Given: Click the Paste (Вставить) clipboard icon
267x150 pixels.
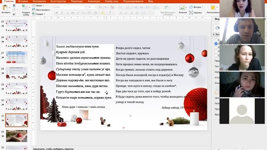Looking at the screenshot, I should pyautogui.click(x=5, y=7).
